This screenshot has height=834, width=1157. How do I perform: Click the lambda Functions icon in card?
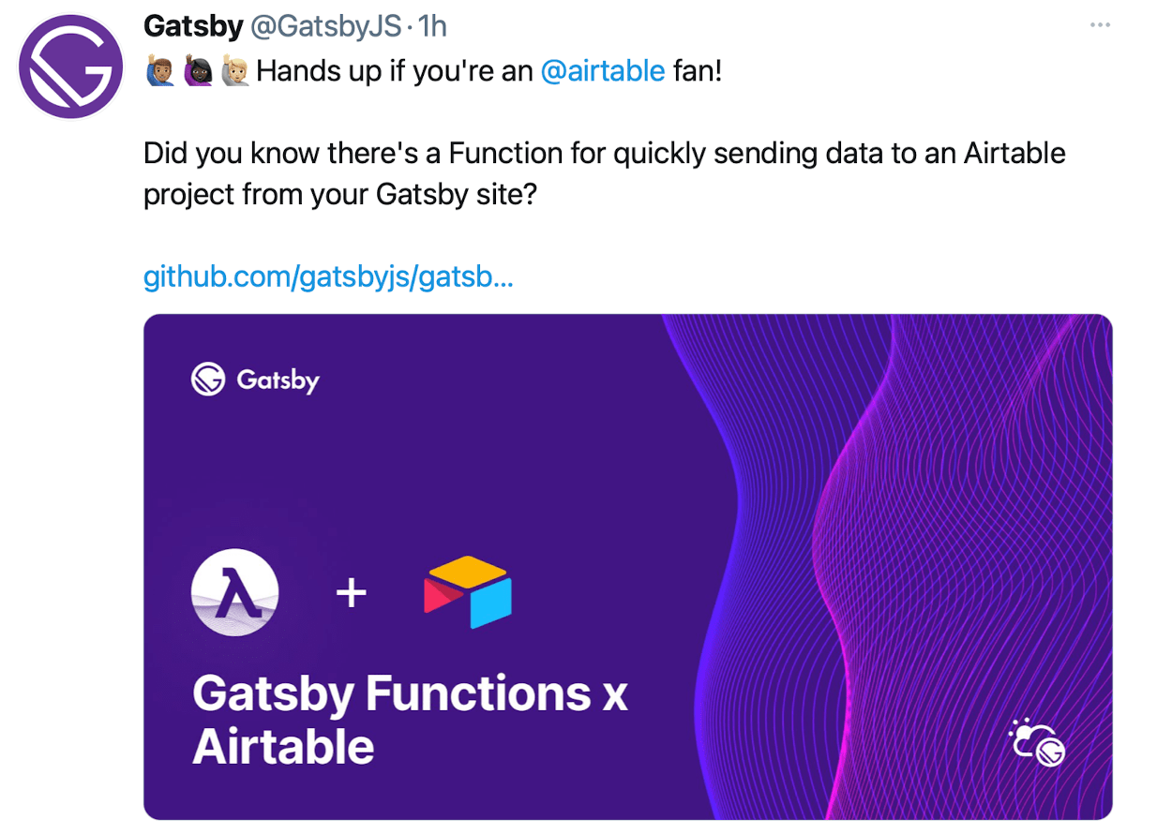click(234, 592)
